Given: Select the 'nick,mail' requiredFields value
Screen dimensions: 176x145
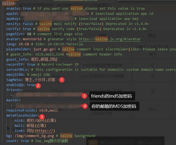Looking at the screenshot, I should [x=49, y=110].
